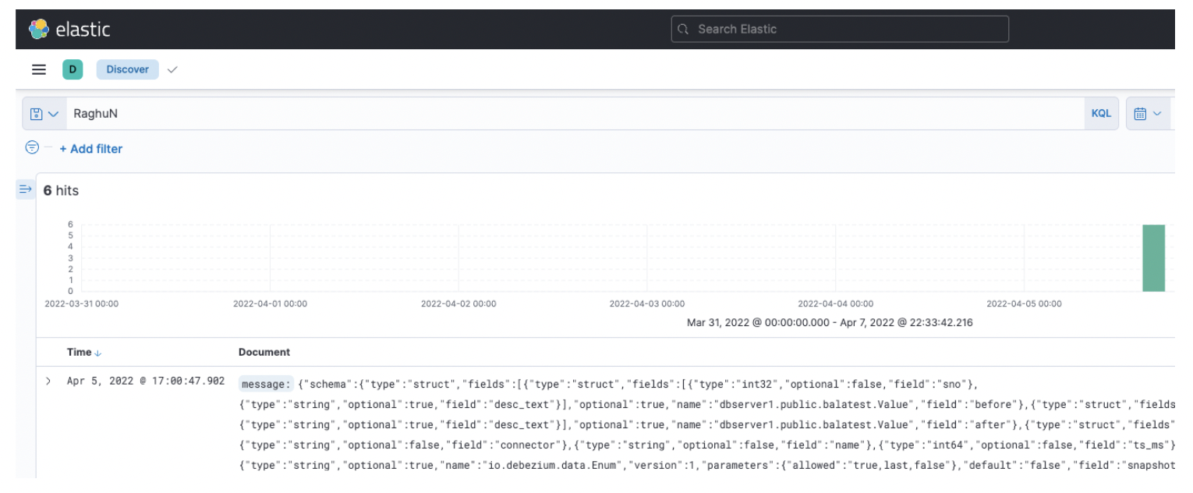Click the message field label

(x=266, y=383)
